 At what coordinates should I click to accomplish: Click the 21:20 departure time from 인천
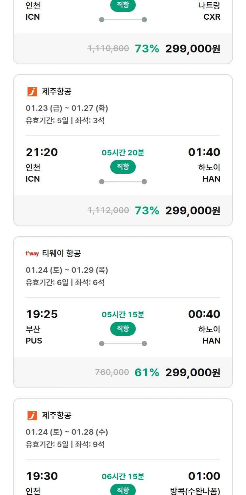[x=42, y=152]
